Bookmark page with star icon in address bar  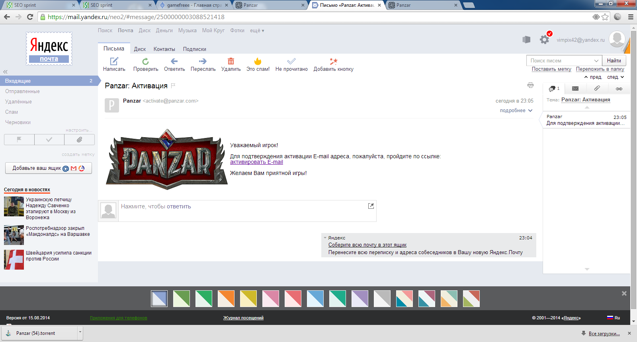(605, 17)
